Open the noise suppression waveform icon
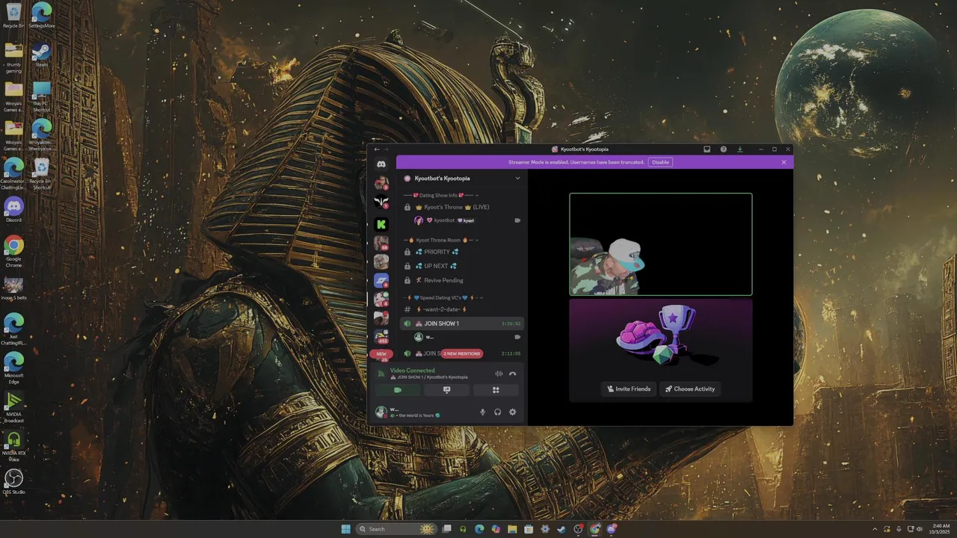This screenshot has width=957, height=538. pos(499,374)
